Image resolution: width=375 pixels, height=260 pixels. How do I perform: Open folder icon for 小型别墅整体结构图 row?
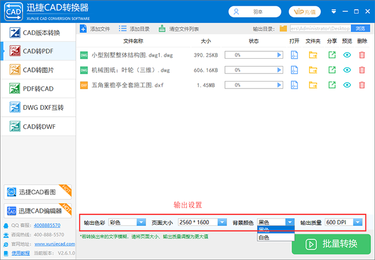[x=313, y=55]
